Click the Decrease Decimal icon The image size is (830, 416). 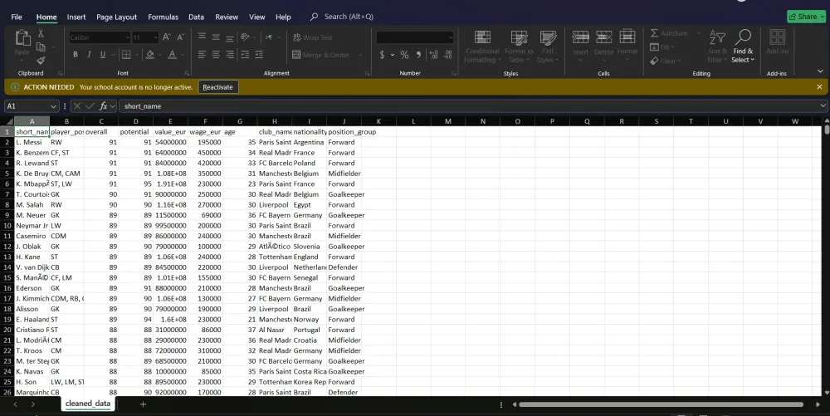[448, 55]
